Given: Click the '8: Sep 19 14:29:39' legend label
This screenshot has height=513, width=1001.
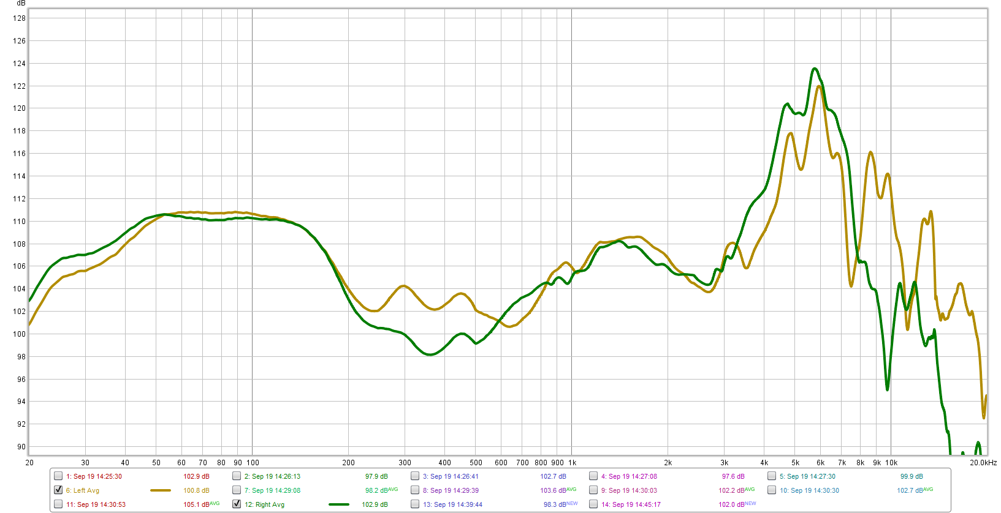Looking at the screenshot, I should 451,490.
